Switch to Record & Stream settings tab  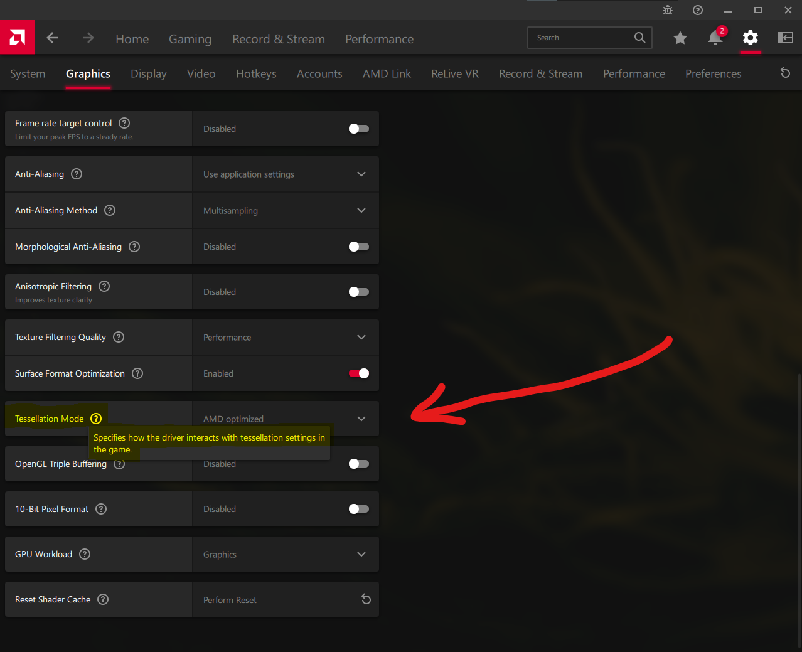[541, 73]
